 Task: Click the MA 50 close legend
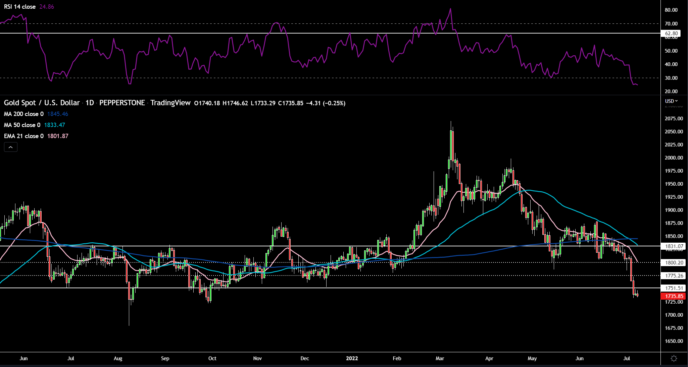click(x=22, y=125)
